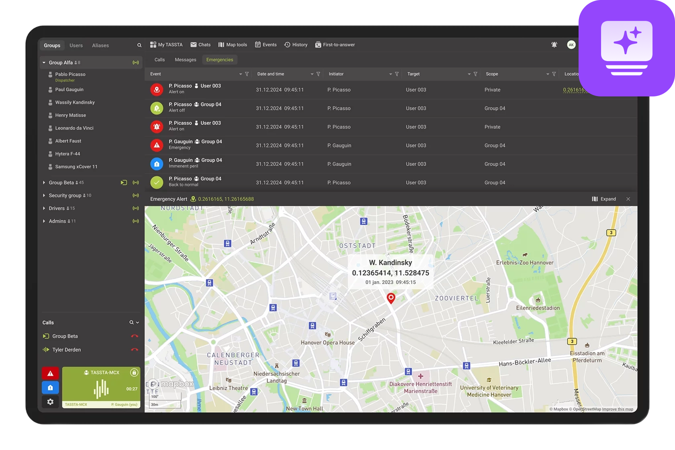Trigger the blue imminent peril button

click(x=50, y=388)
